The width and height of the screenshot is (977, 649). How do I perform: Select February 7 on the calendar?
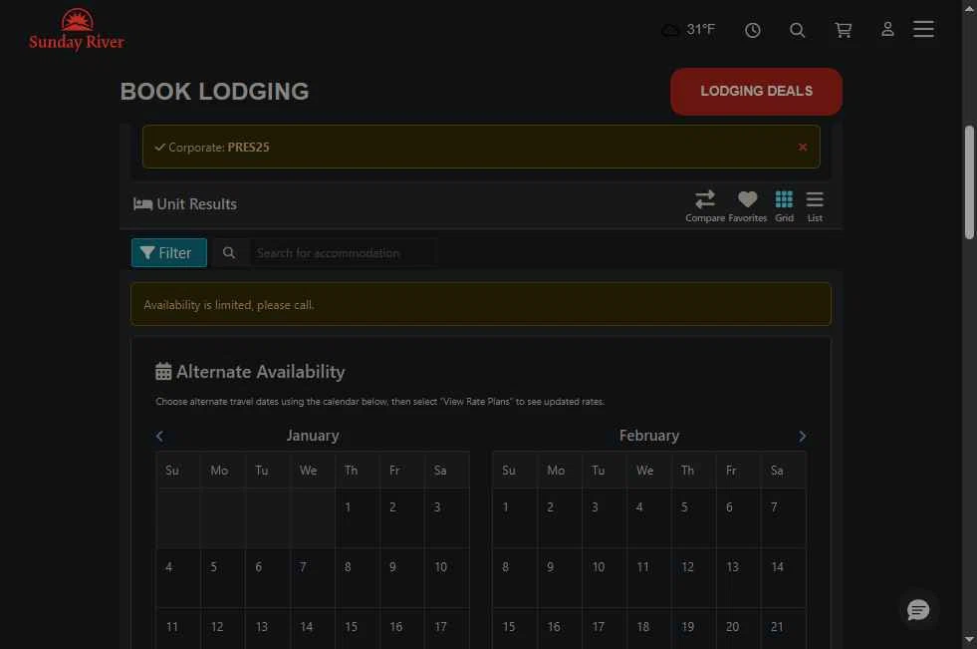783,518
